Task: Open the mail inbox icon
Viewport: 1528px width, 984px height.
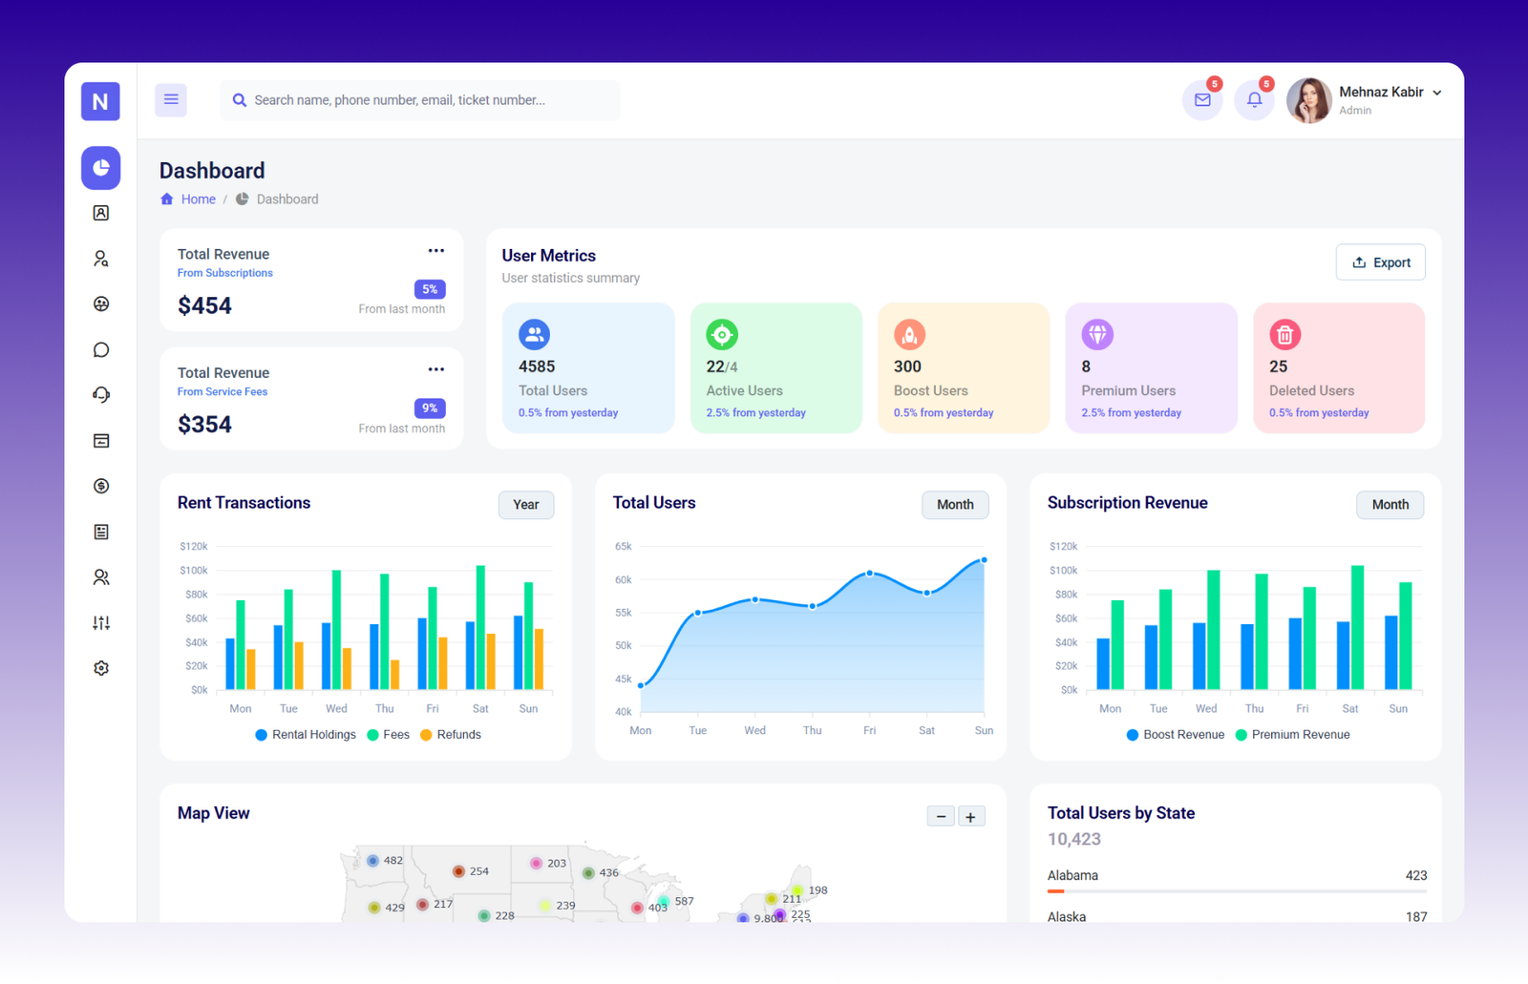Action: click(1202, 100)
